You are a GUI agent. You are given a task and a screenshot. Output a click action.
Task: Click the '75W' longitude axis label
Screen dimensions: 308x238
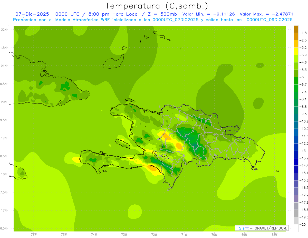coord(64,235)
